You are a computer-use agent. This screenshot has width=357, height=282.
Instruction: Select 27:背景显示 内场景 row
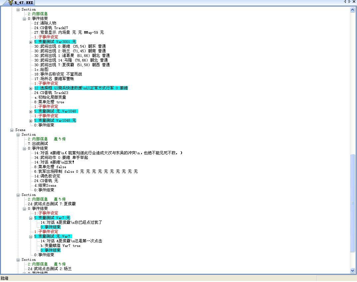click(x=69, y=32)
